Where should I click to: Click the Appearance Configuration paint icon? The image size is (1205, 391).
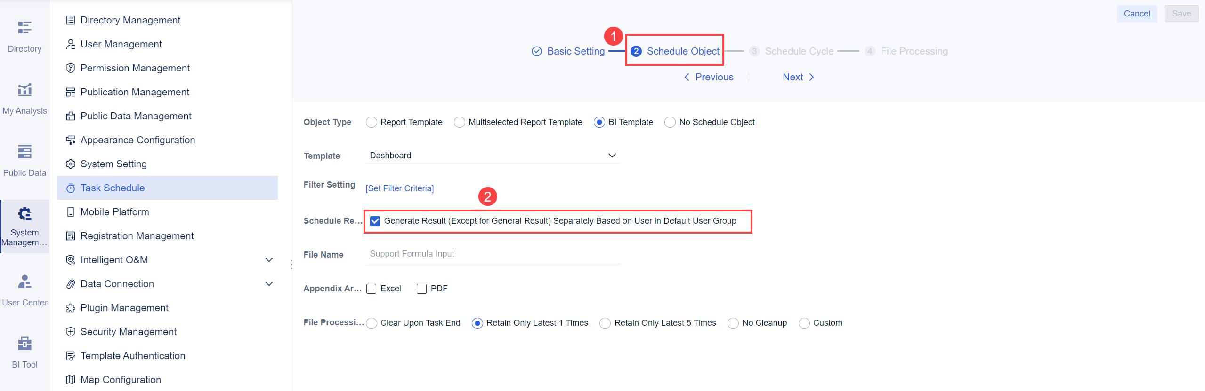(71, 140)
